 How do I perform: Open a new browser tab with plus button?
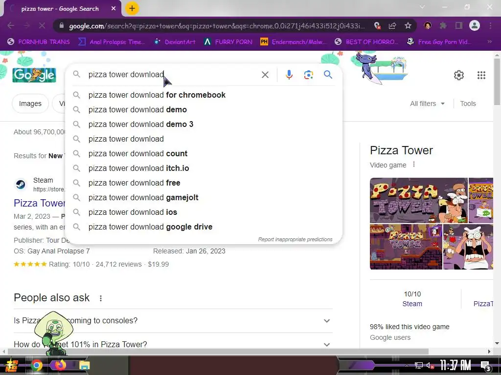tap(132, 9)
